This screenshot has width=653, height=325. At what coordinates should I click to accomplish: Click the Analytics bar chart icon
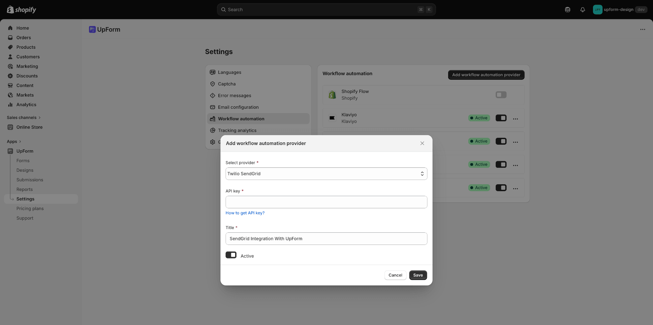pos(10,104)
